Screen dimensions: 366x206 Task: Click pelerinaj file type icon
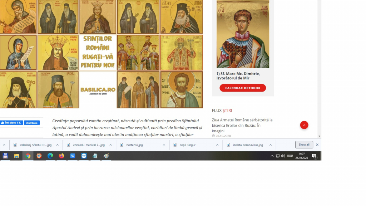click(x=15, y=145)
